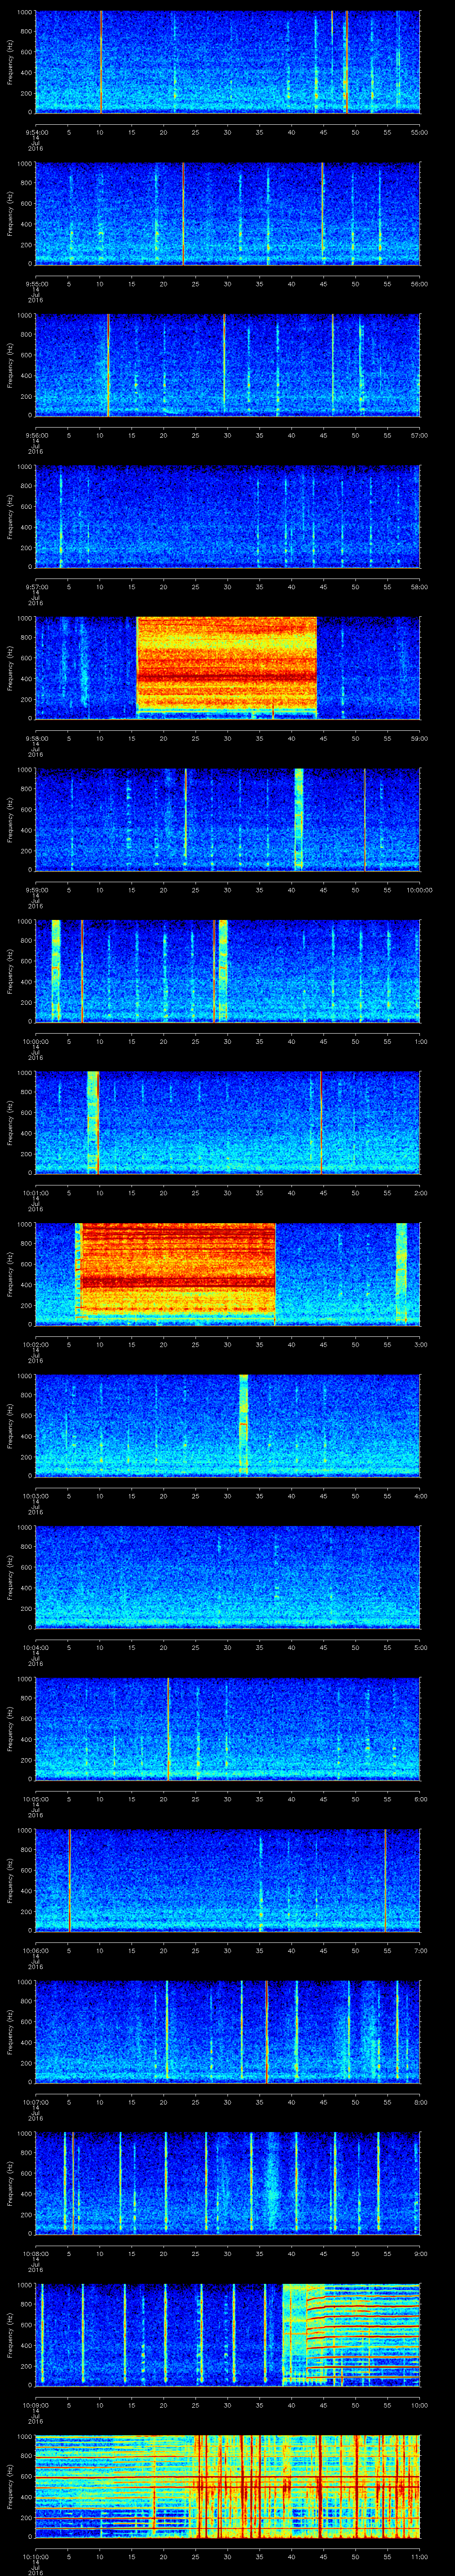The height and width of the screenshot is (2576, 455).
Task: Click the 59:00 end time label
Action: (420, 738)
